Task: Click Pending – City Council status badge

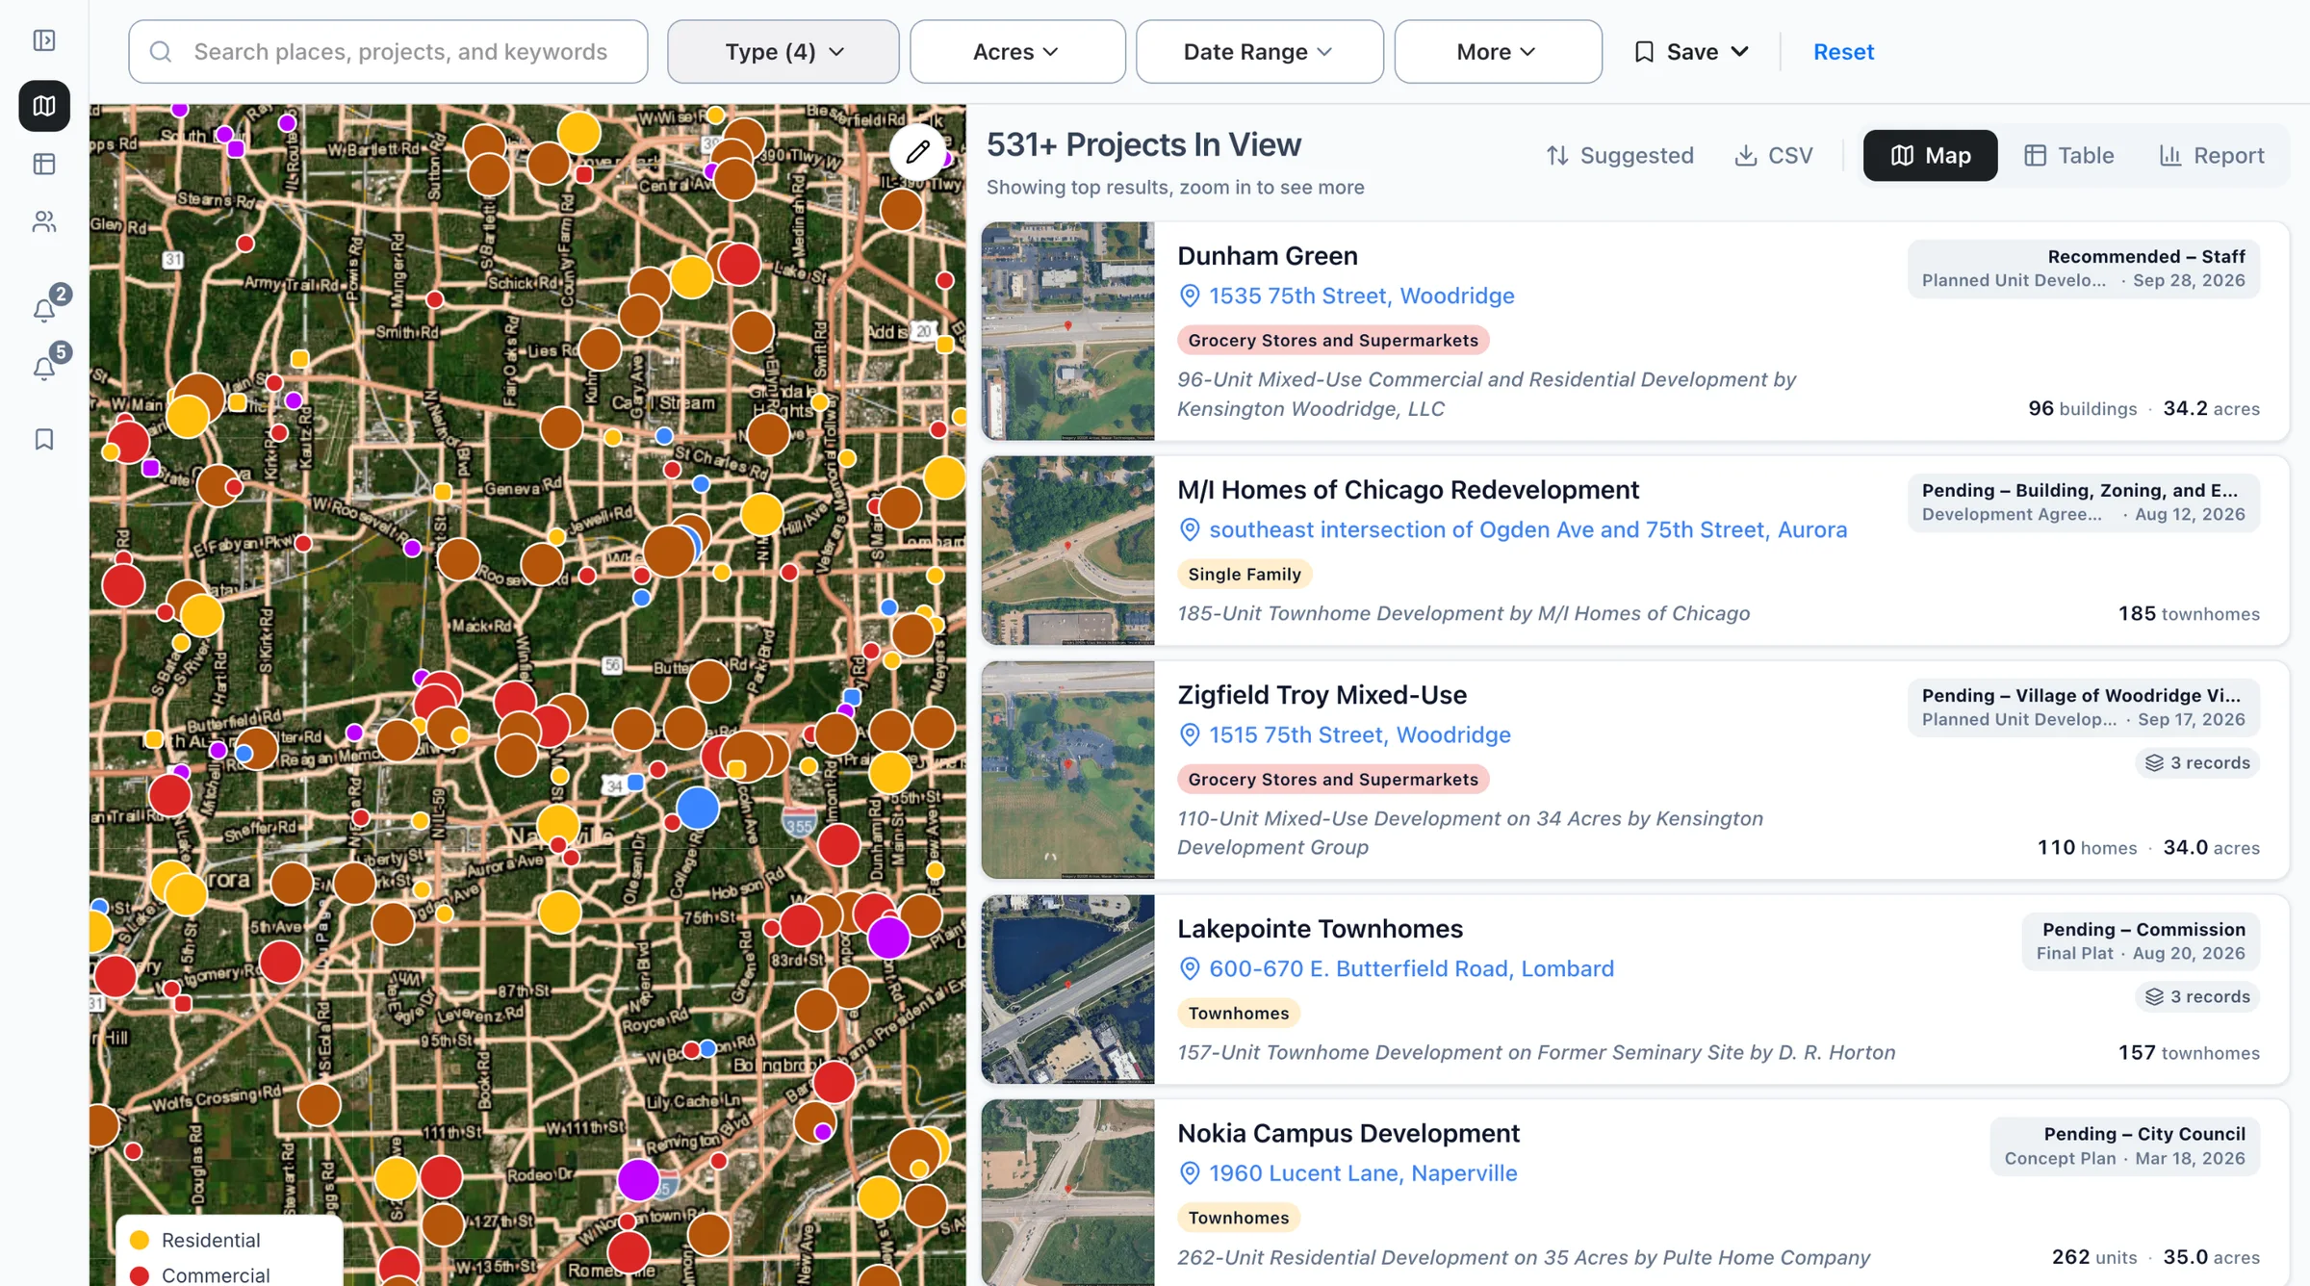Action: [2125, 1145]
